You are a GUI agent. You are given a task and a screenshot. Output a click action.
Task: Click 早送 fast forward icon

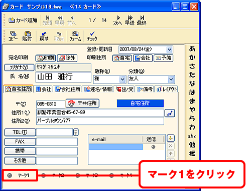tap(130, 20)
